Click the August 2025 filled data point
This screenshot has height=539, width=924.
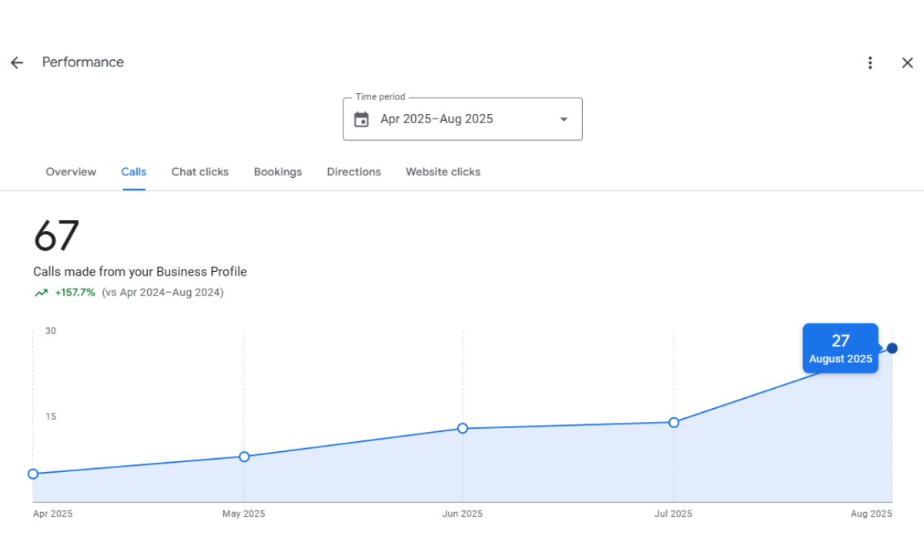[x=892, y=348]
